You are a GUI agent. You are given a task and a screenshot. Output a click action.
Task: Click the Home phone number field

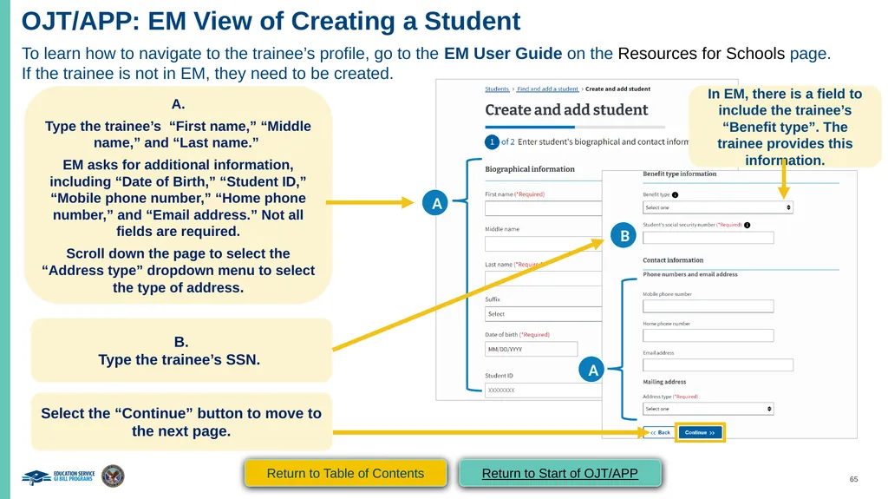tap(708, 335)
